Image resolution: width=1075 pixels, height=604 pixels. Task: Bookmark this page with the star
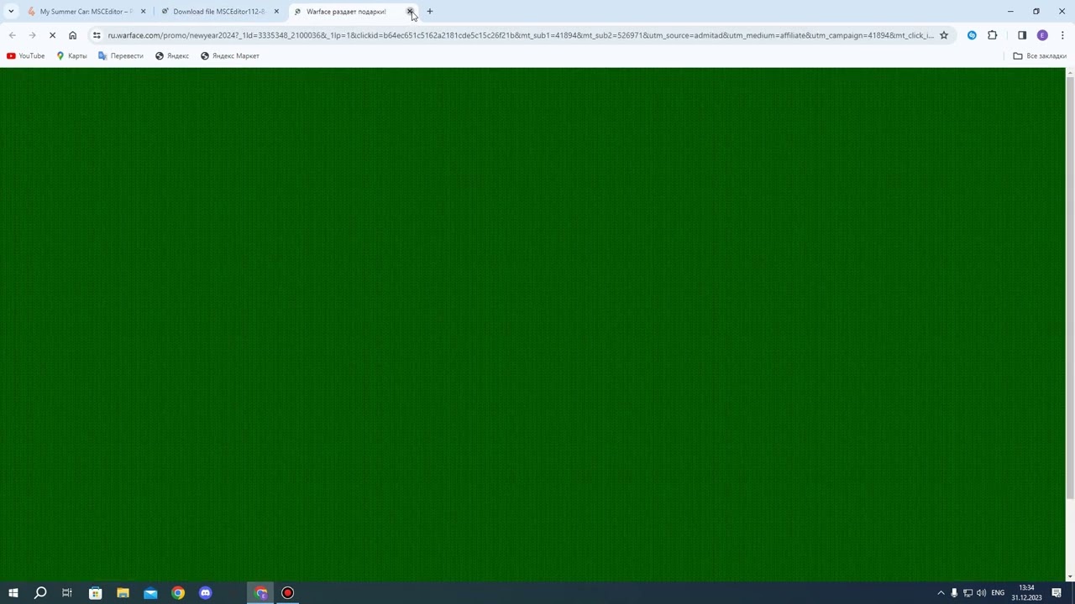[x=944, y=35]
